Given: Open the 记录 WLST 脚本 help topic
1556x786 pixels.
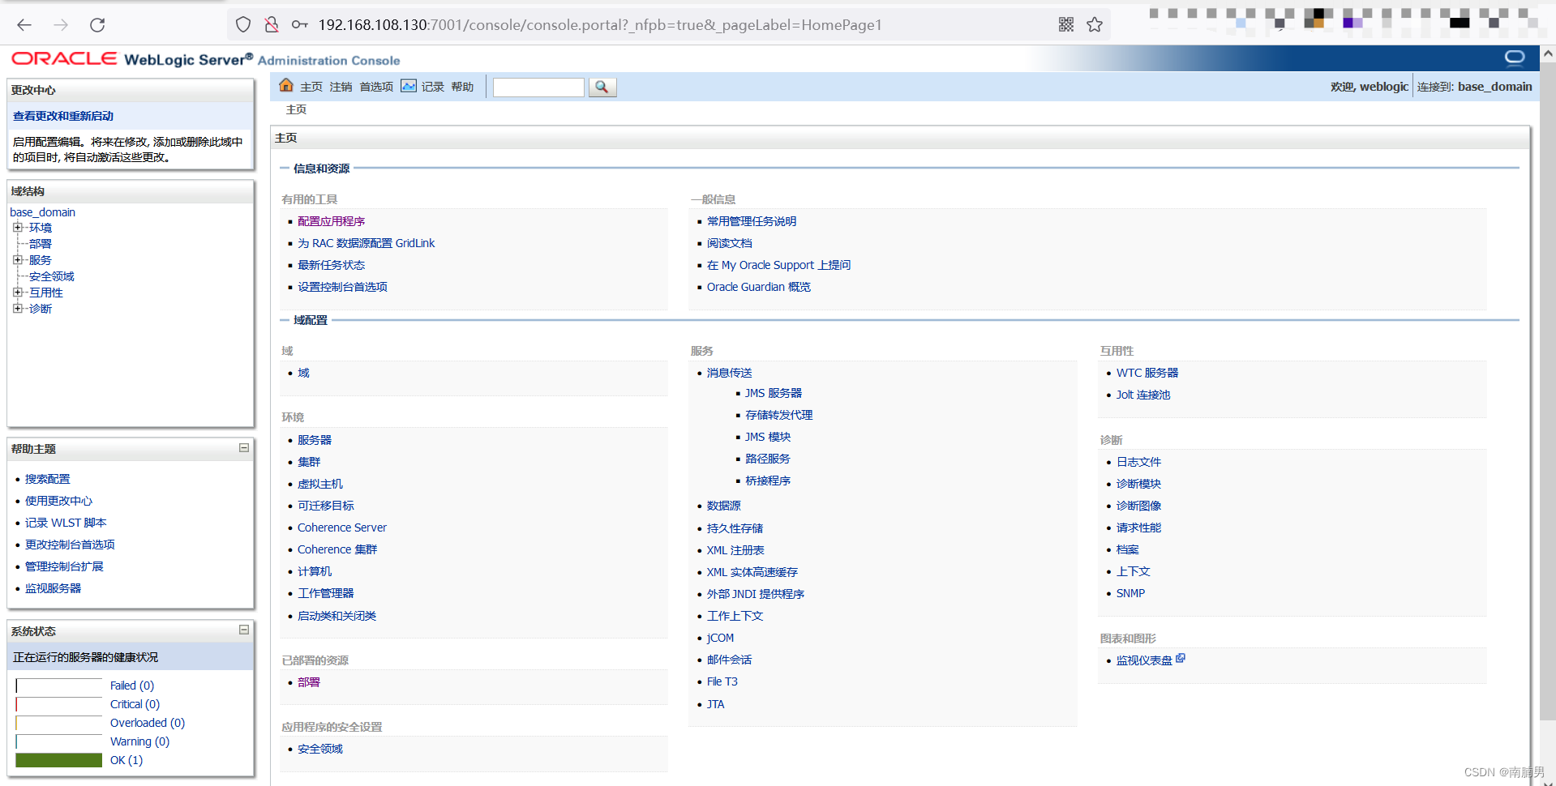Looking at the screenshot, I should tap(66, 523).
